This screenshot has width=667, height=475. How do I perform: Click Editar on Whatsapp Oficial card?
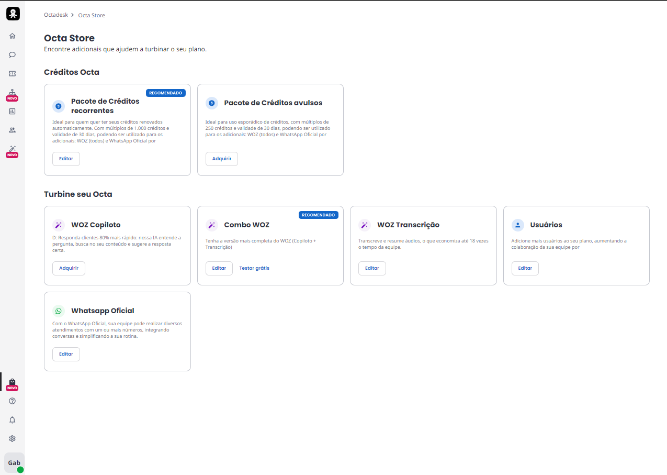66,354
